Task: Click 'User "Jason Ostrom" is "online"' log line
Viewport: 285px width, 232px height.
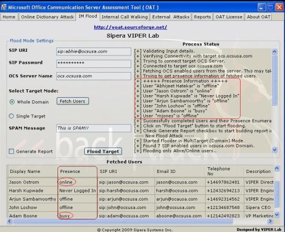Action: point(173,91)
